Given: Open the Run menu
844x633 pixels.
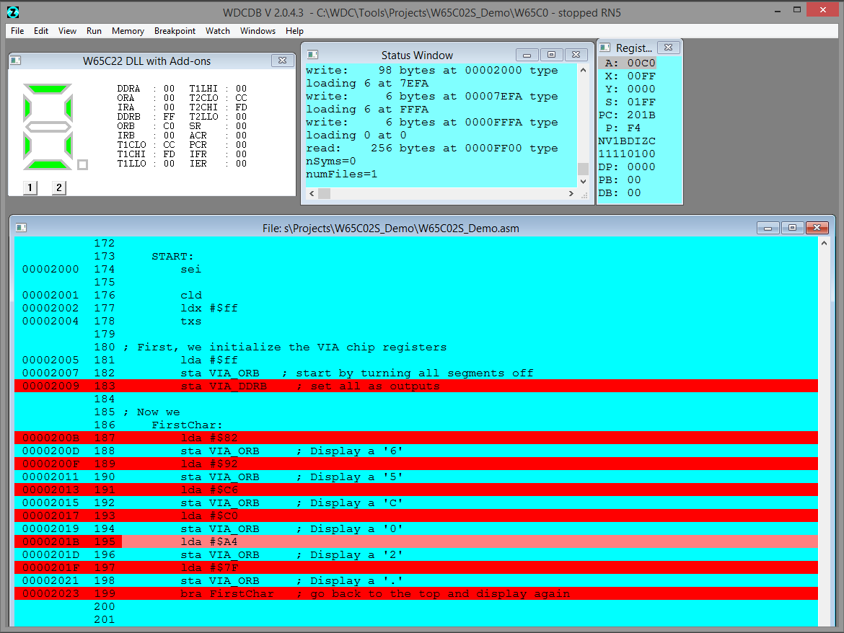Looking at the screenshot, I should pos(94,31).
